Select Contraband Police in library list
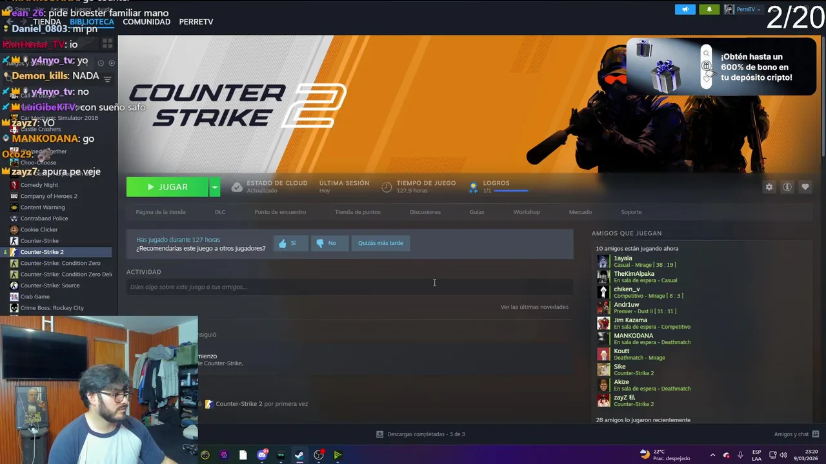Viewport: 826px width, 464px height. click(x=44, y=218)
